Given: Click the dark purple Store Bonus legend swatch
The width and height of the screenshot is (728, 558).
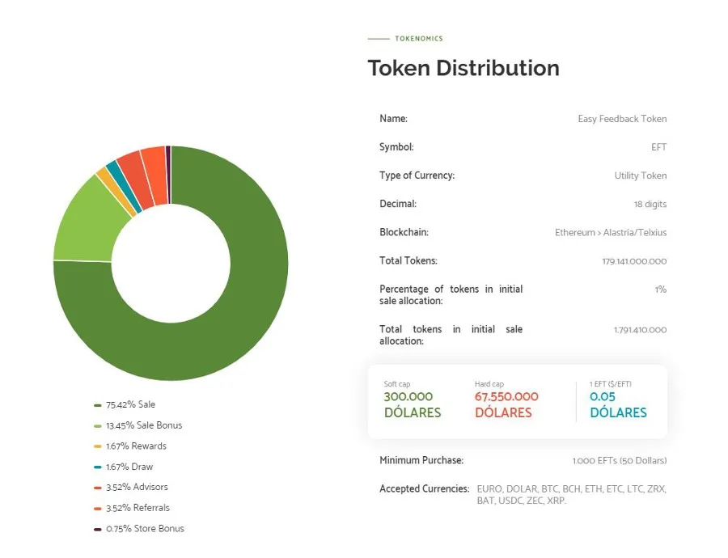Looking at the screenshot, I should click(x=98, y=529).
